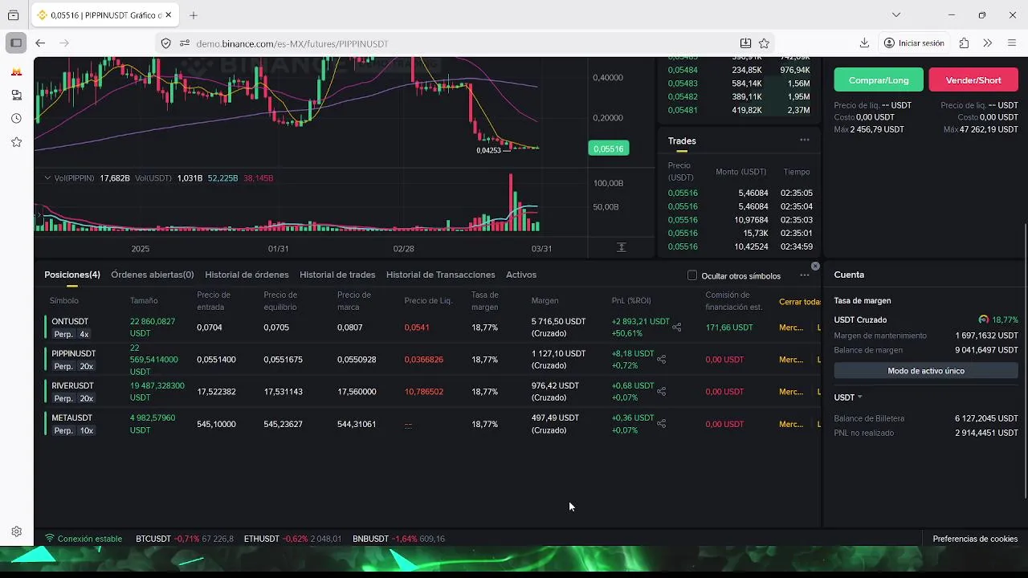Click Cerrar todas link
1028x578 pixels.
(x=800, y=302)
